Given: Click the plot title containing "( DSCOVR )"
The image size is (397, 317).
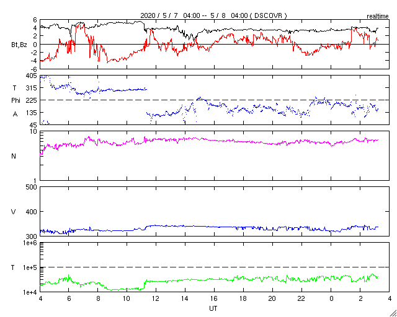Looking at the screenshot, I should [x=213, y=15].
